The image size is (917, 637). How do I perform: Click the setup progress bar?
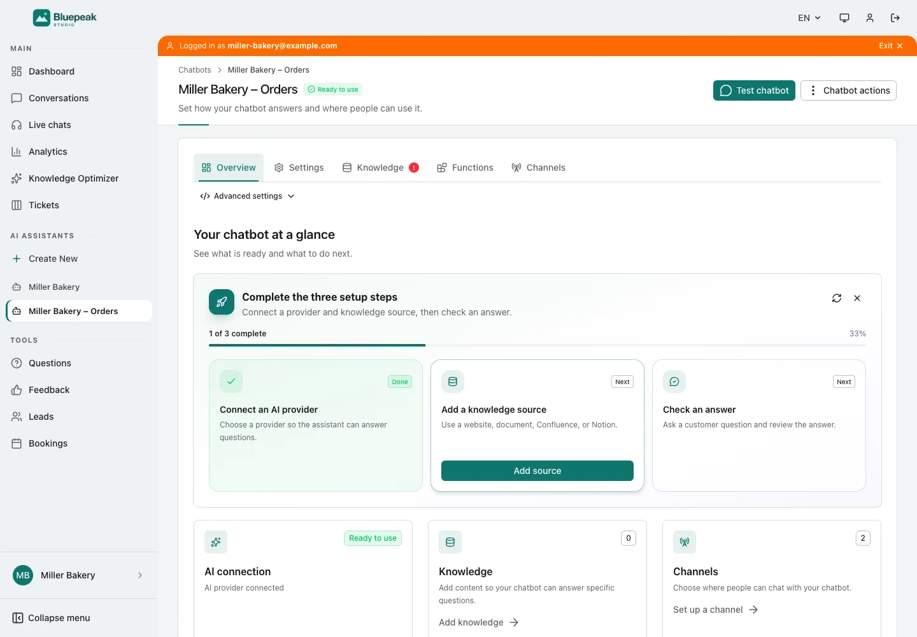537,345
